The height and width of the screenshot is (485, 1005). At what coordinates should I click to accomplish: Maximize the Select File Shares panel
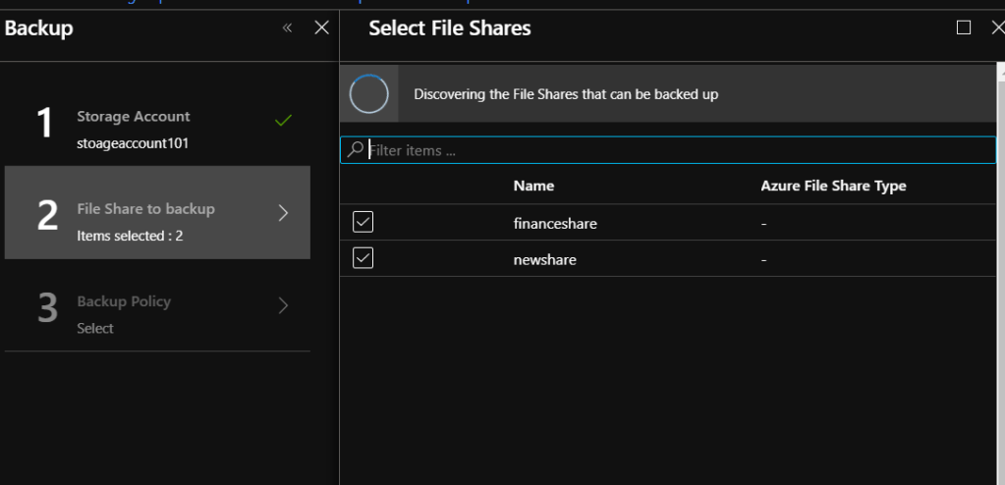(x=964, y=27)
